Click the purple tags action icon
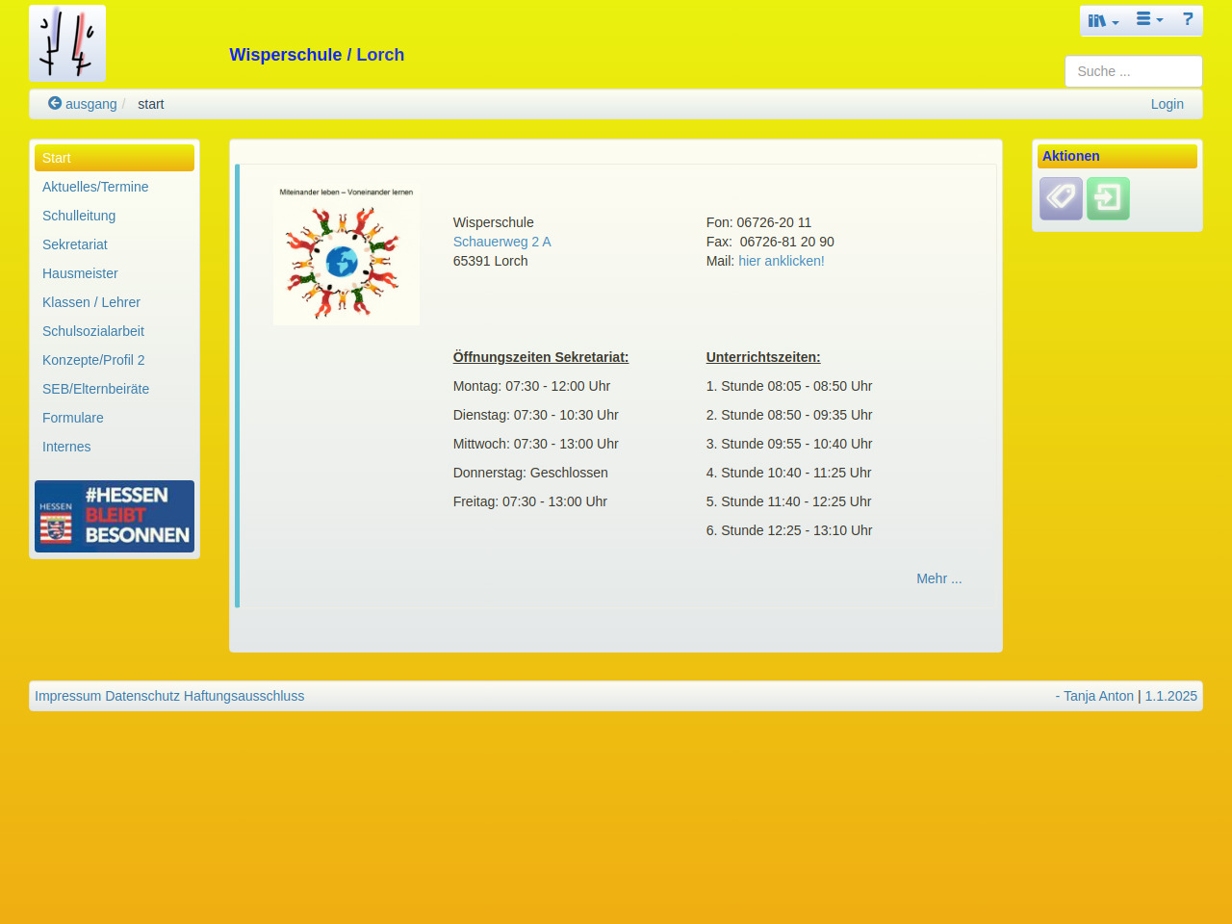Viewport: 1232px width, 924px height. (1061, 198)
